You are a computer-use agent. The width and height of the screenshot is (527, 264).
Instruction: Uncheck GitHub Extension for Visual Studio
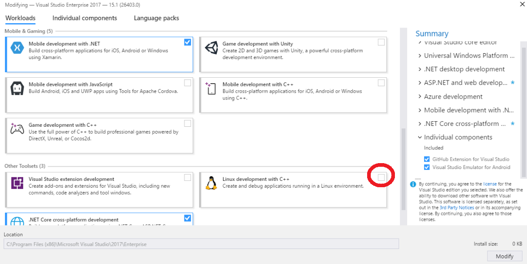pyautogui.click(x=427, y=159)
